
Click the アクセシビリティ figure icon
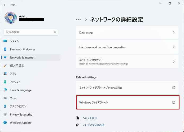5,106
